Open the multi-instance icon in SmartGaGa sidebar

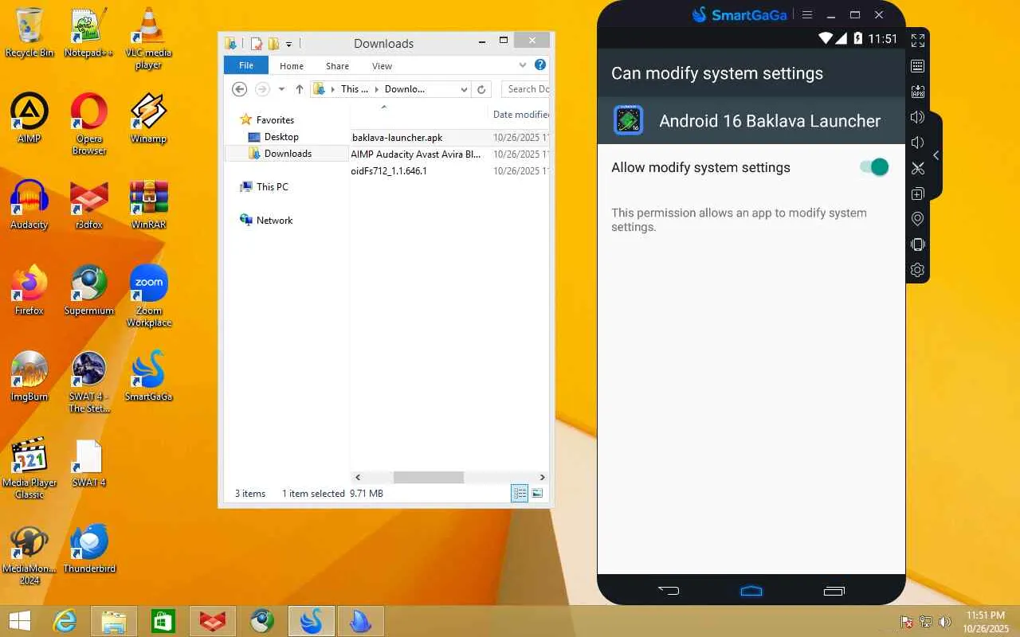click(x=917, y=193)
